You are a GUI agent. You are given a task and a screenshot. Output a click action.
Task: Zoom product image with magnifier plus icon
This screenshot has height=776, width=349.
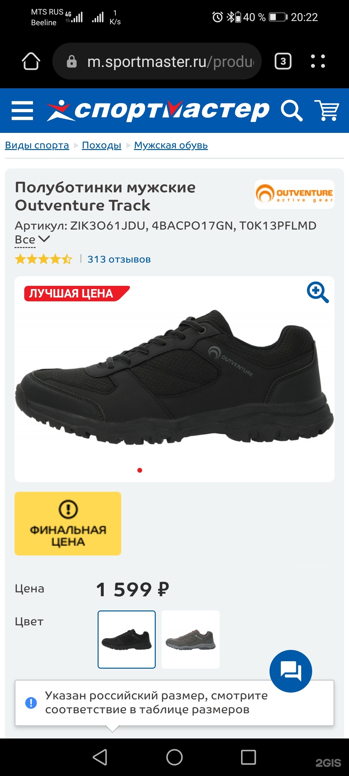point(318,292)
